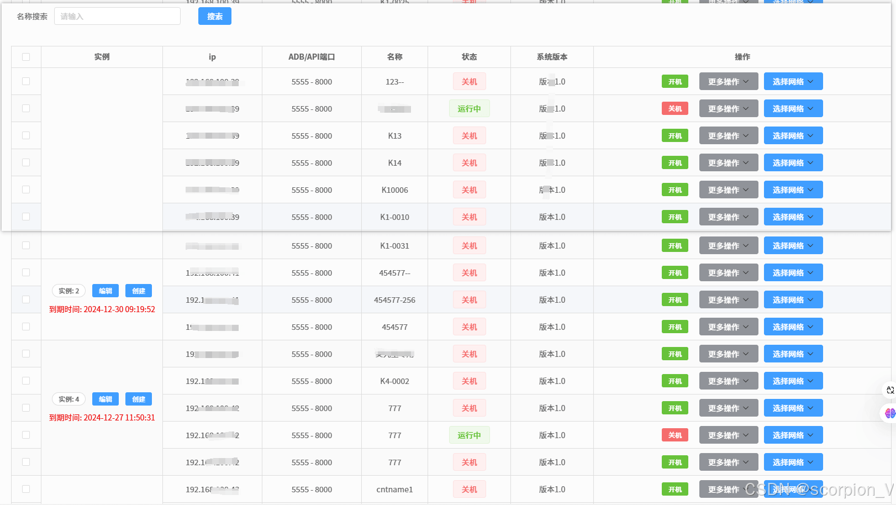Image resolution: width=896 pixels, height=505 pixels.
Task: Open 更多操作 dropdown for row K4-0002
Action: click(729, 381)
